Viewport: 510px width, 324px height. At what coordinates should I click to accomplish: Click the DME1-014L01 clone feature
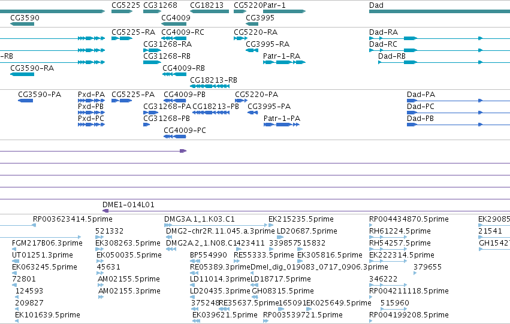pyautogui.click(x=306, y=211)
